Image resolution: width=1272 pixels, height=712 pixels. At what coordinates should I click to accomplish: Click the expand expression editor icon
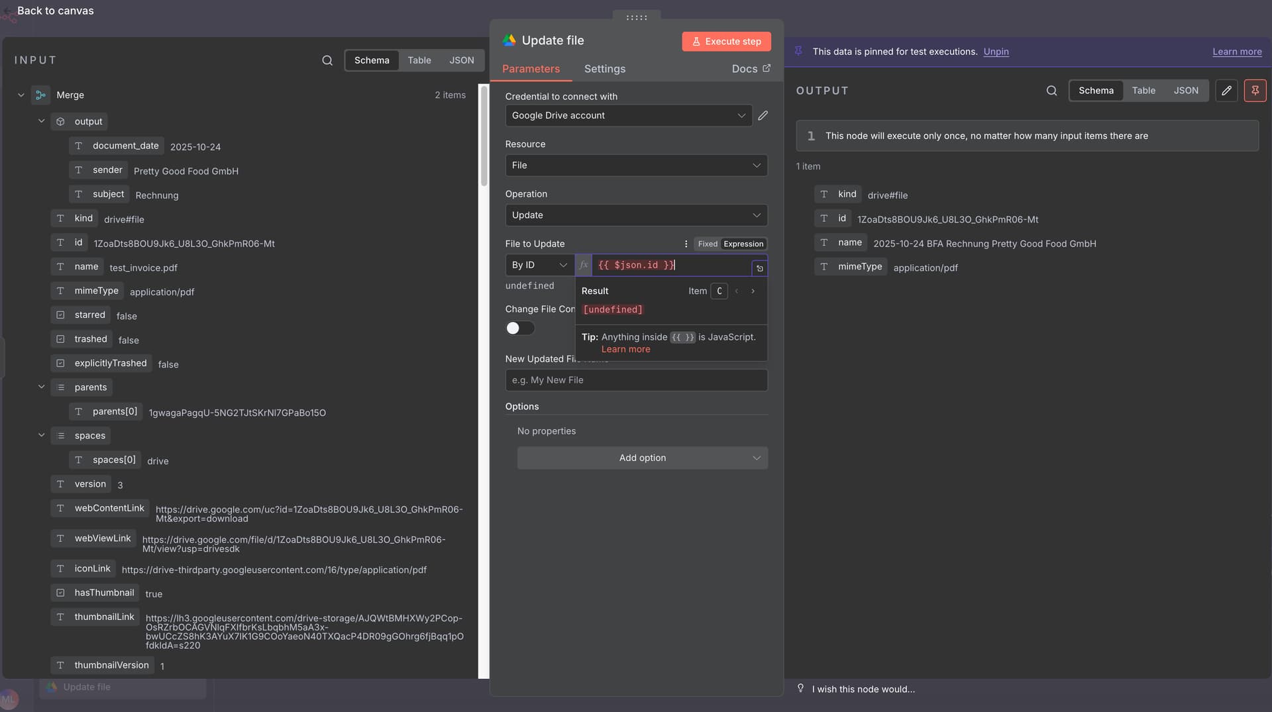tap(759, 268)
